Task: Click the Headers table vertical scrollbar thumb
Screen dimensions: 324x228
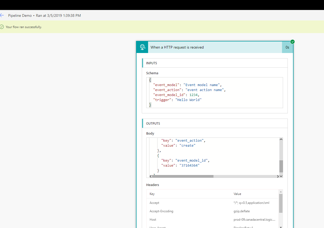Action: click(x=281, y=203)
